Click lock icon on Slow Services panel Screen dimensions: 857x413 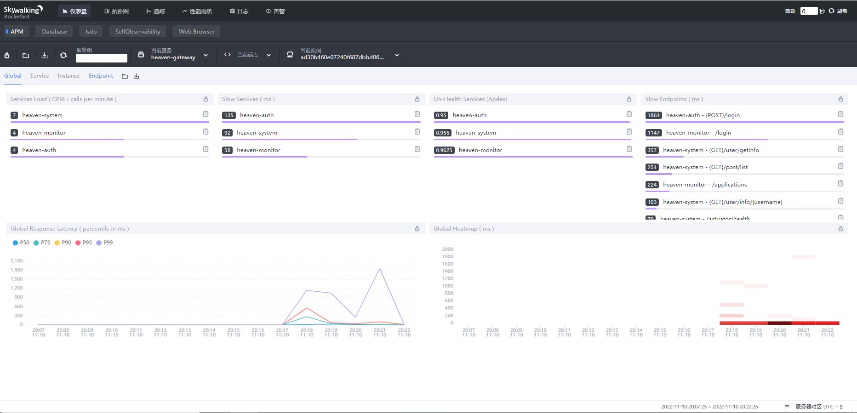417,99
